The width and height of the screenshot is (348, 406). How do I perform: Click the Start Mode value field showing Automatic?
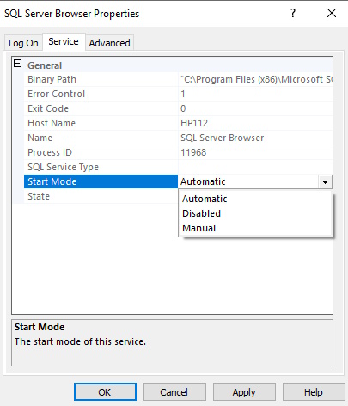[x=248, y=181]
